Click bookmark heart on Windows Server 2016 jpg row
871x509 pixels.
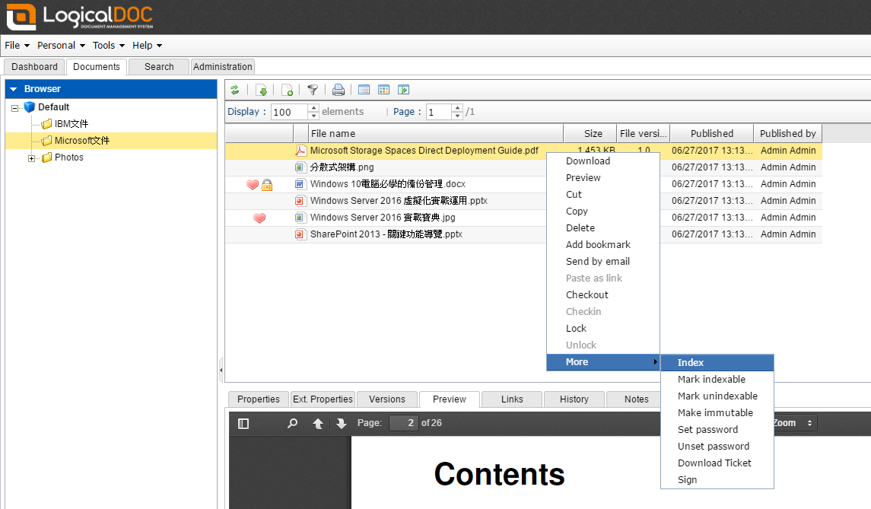259,218
